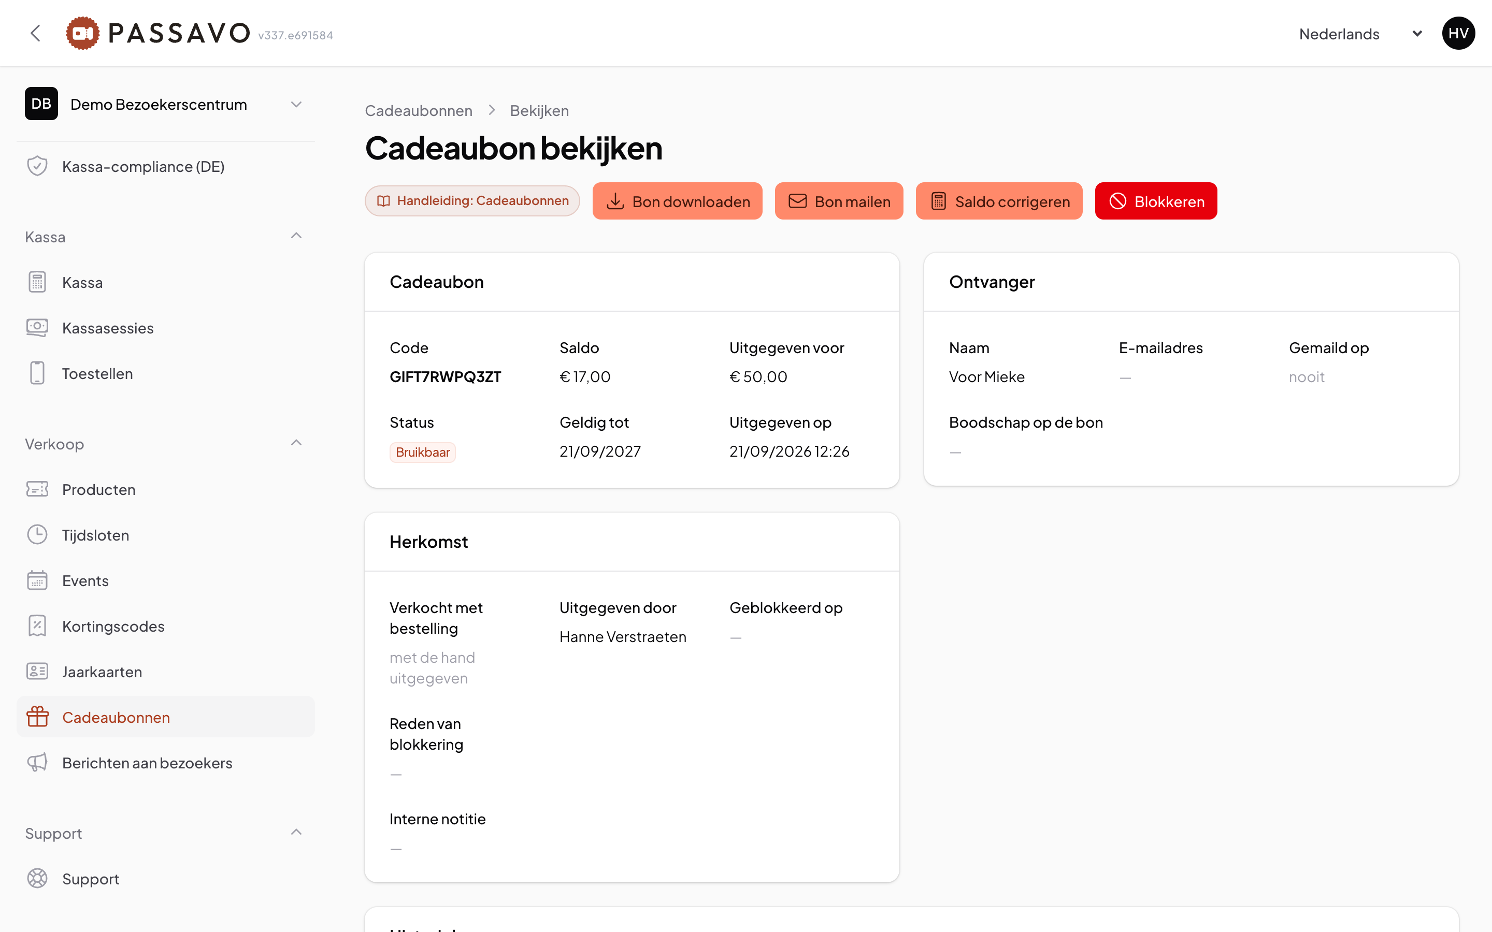Click the Toestellen phone icon
Image resolution: width=1492 pixels, height=932 pixels.
pyautogui.click(x=37, y=373)
